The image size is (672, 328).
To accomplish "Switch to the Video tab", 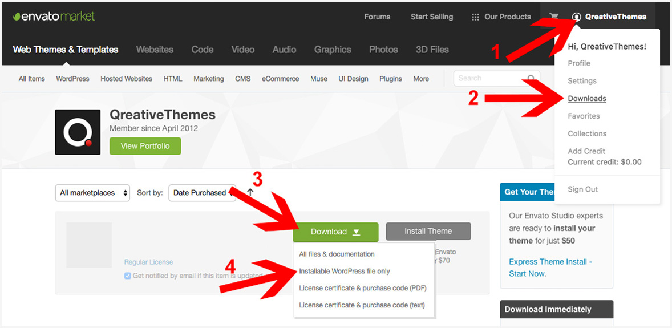I will pyautogui.click(x=243, y=50).
